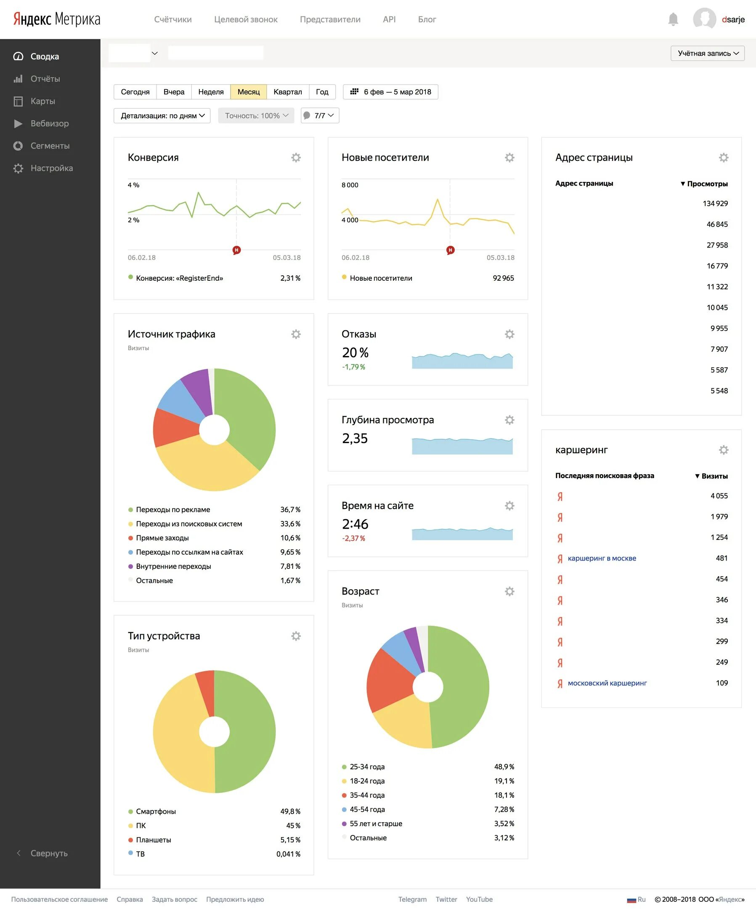Select the Год period

click(x=322, y=92)
